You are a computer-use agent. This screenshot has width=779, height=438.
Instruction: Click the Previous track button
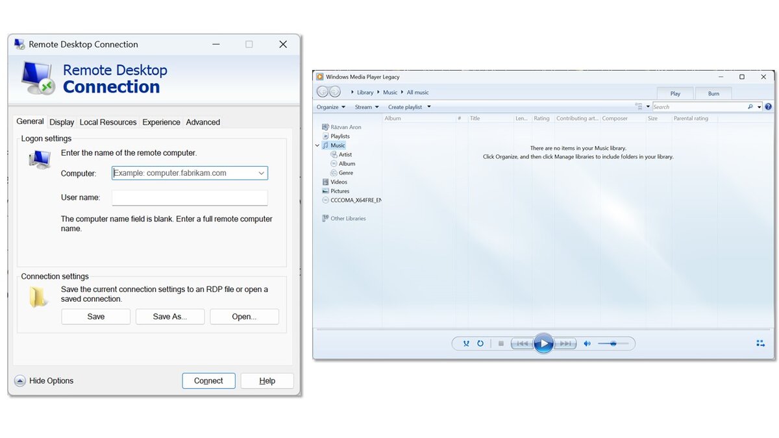point(522,343)
